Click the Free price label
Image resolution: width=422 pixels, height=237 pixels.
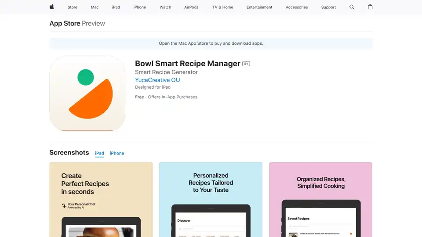pos(139,97)
